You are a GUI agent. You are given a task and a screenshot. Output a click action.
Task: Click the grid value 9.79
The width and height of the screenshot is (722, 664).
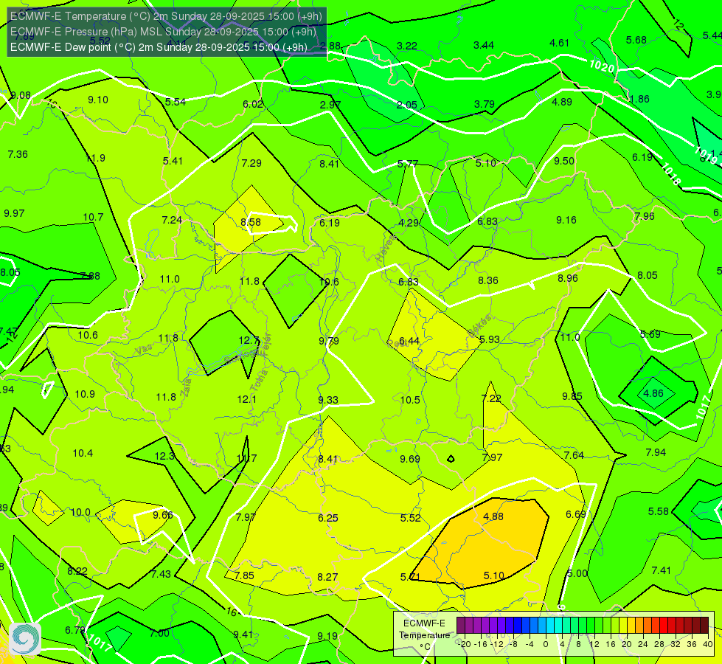coord(329,341)
